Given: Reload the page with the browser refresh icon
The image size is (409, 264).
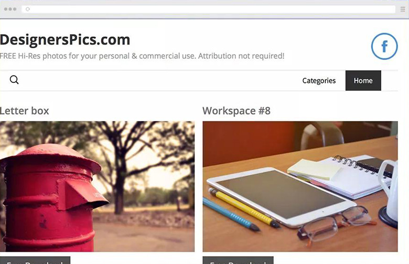Looking at the screenshot, I should (28, 9).
